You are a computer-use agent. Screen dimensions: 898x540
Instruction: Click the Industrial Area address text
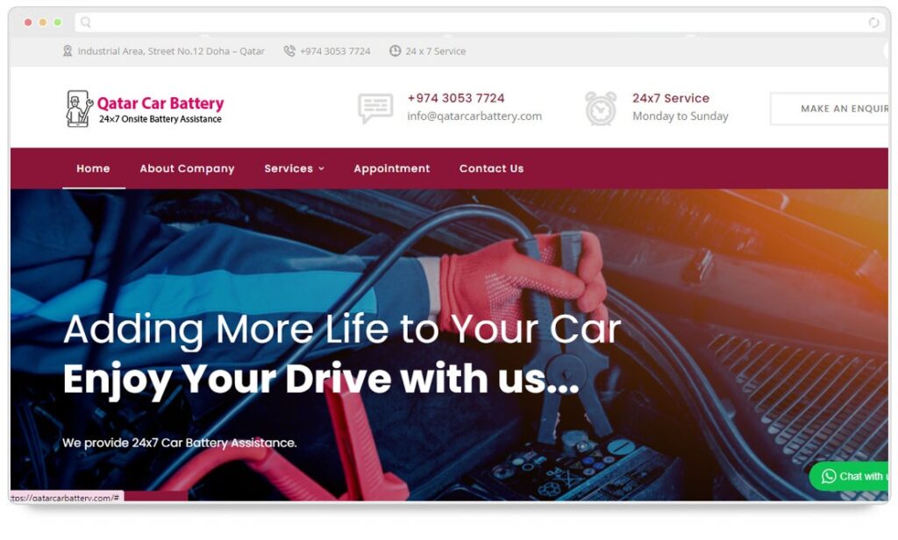171,51
